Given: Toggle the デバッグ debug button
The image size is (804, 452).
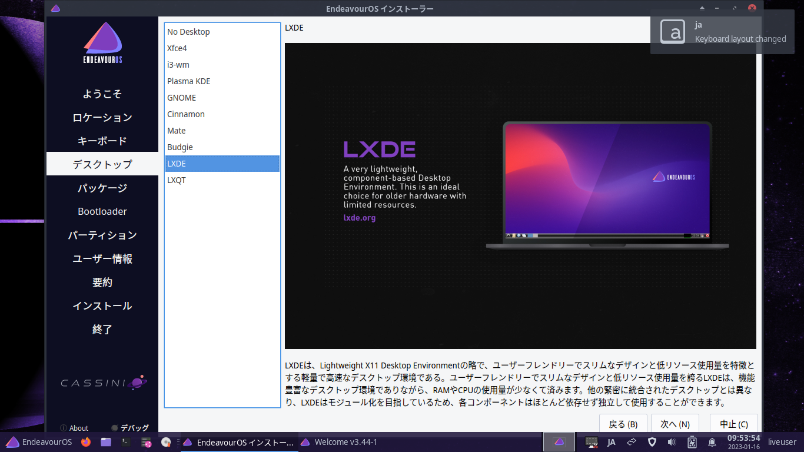Looking at the screenshot, I should 130,428.
